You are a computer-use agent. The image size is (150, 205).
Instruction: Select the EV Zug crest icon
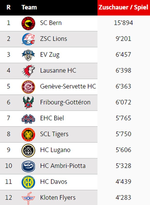28,55
